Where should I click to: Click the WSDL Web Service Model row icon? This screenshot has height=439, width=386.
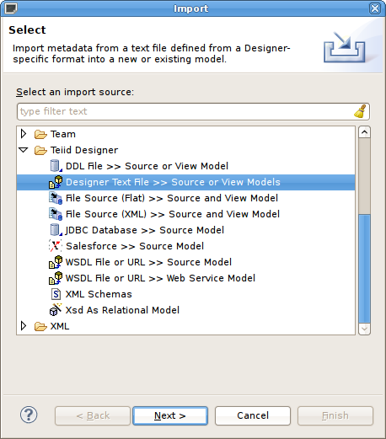(56, 278)
